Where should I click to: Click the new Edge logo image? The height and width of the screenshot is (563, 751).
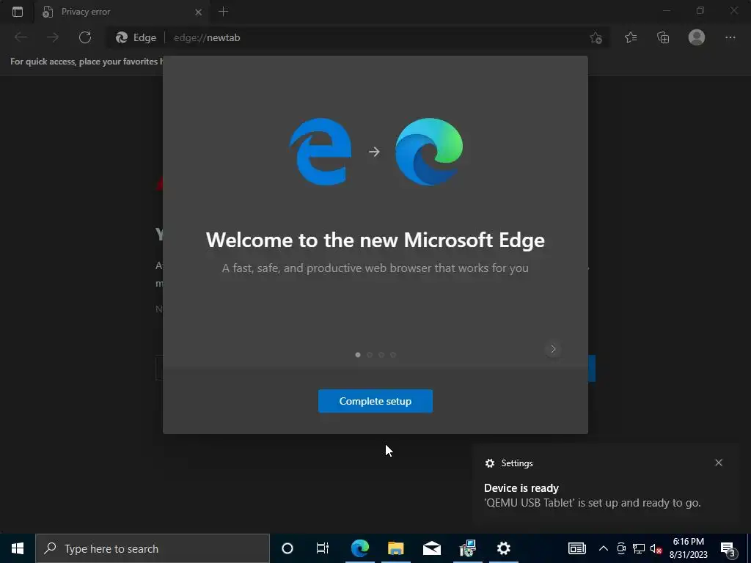coord(428,151)
